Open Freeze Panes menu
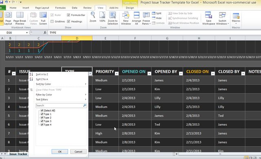 coord(146,18)
